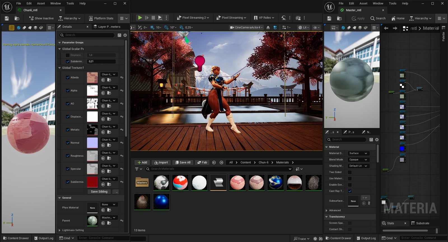Click the SubDermis red texture swatch
Image resolution: width=448 pixels, height=242 pixels.
(x=92, y=182)
